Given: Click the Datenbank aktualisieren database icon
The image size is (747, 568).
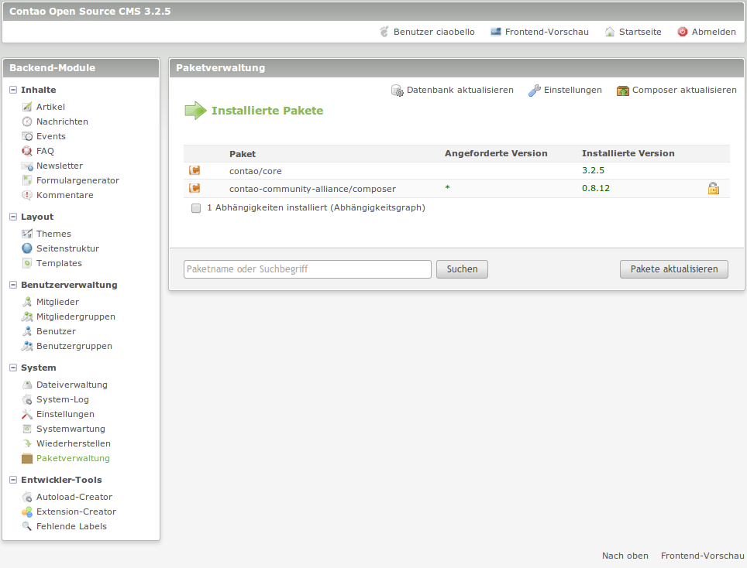Looking at the screenshot, I should (x=398, y=91).
